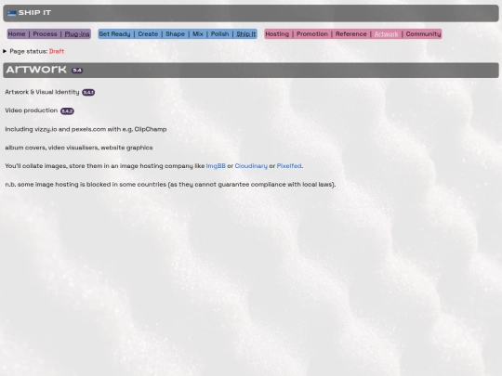
Task: Navigate to Get Ready section
Action: (114, 34)
